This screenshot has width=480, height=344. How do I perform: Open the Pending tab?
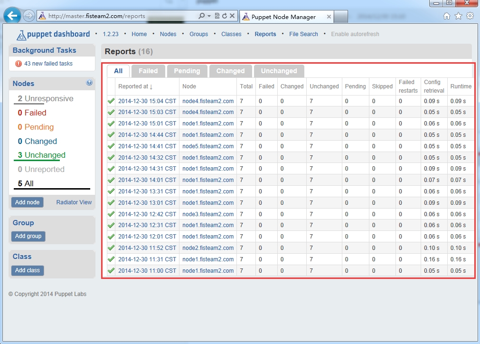tap(187, 70)
